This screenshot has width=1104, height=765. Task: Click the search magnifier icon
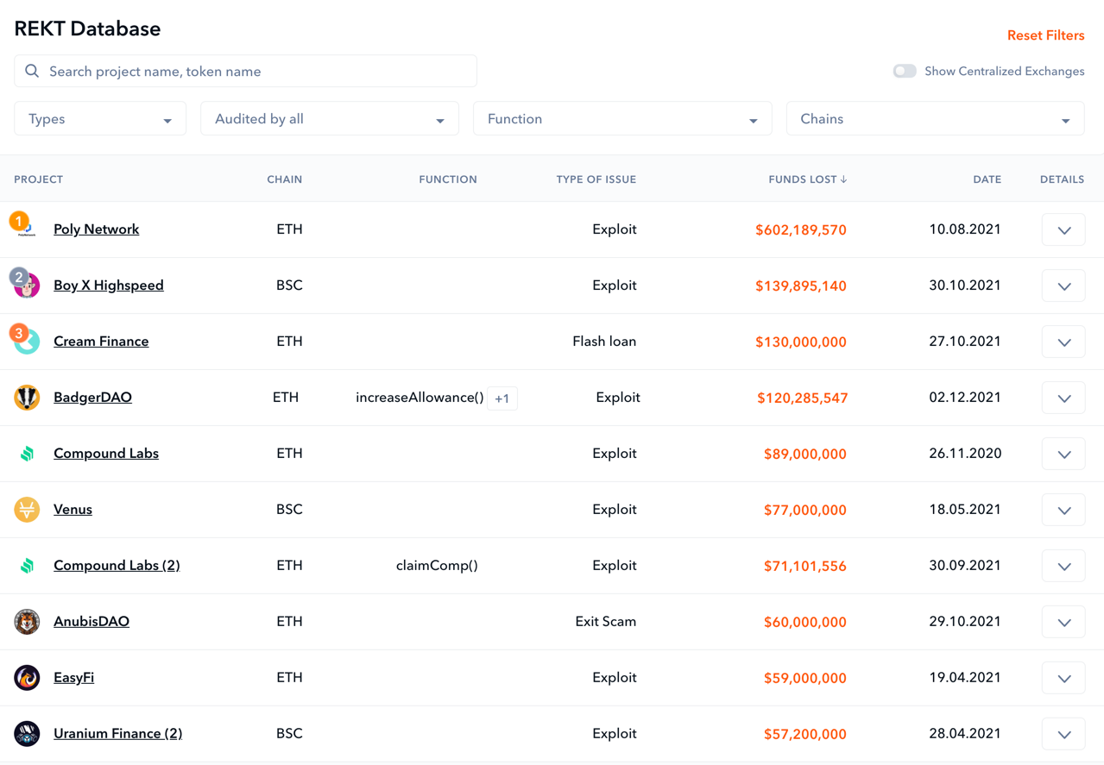point(32,72)
